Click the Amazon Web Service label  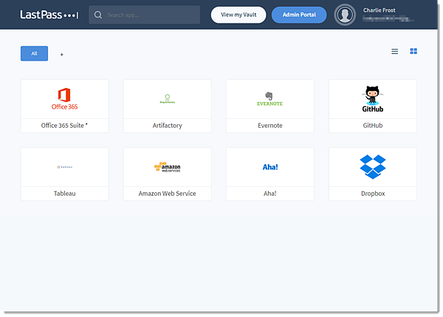168,194
